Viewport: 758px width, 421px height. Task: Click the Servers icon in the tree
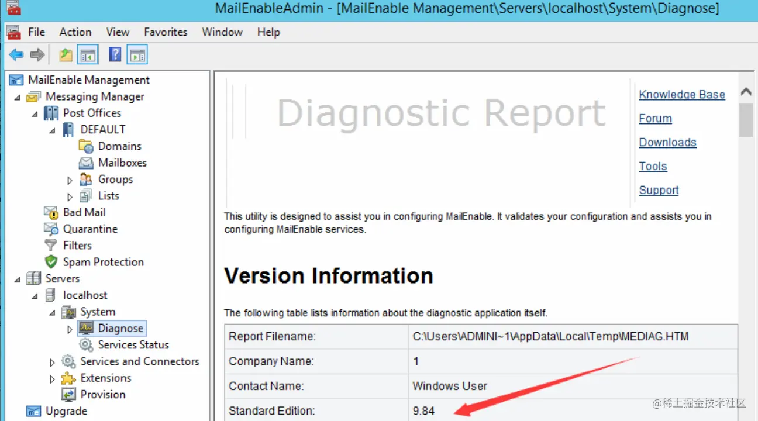pos(34,278)
